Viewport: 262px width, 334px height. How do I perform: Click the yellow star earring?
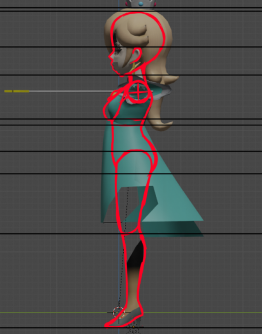point(135,67)
